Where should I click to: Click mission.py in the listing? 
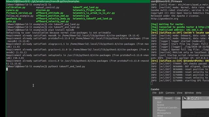[43, 10]
